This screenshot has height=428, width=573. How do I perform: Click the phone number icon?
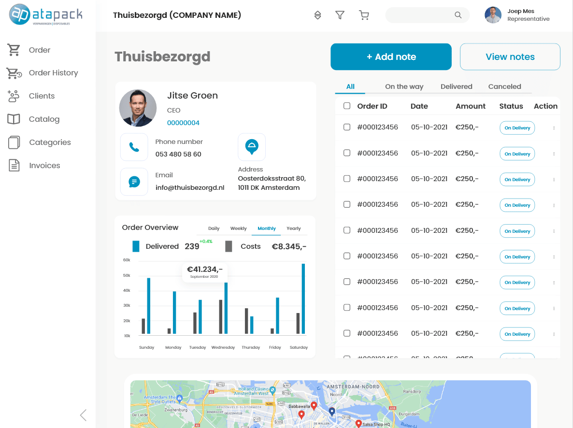click(134, 147)
